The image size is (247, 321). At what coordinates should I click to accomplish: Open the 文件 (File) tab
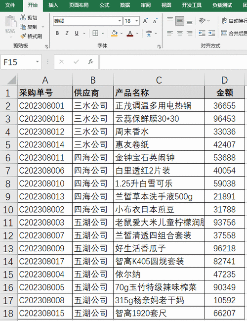click(x=10, y=5)
